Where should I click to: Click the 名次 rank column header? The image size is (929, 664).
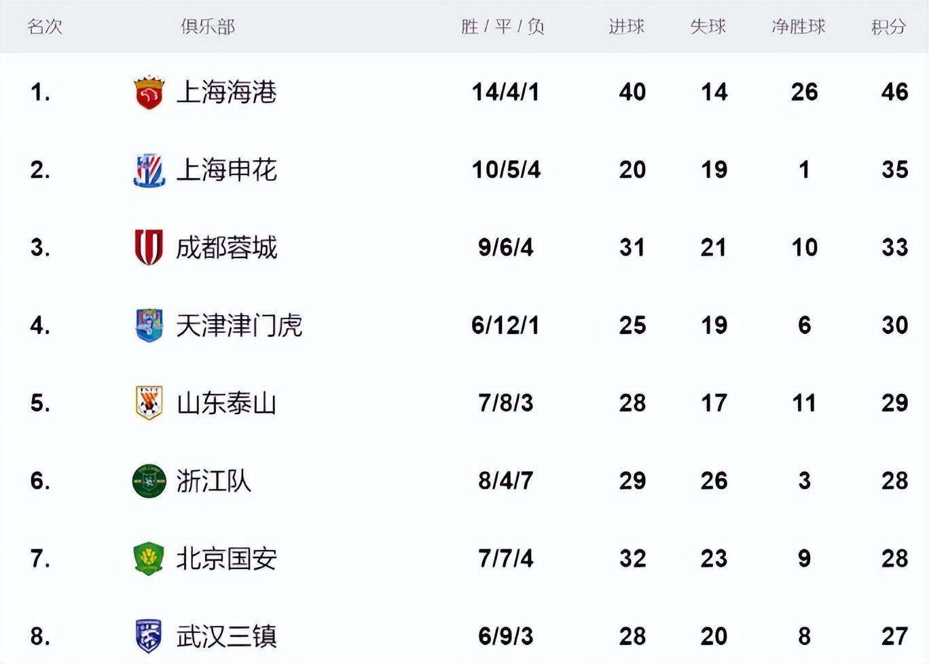pyautogui.click(x=45, y=27)
